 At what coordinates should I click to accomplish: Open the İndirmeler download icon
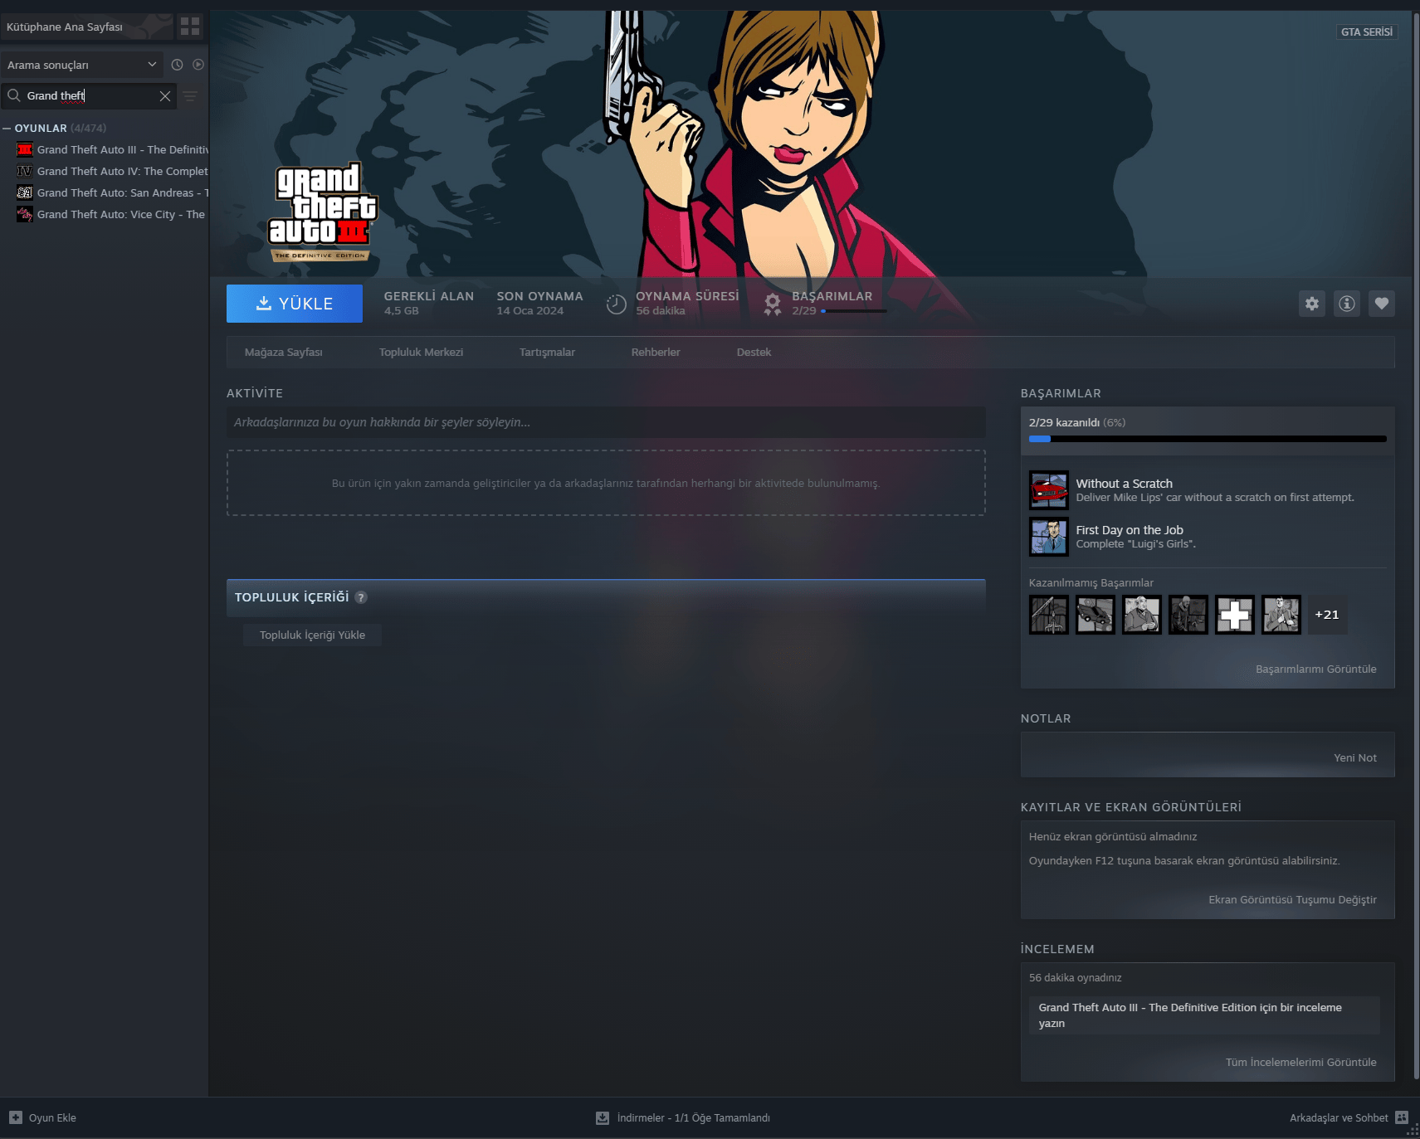click(603, 1117)
